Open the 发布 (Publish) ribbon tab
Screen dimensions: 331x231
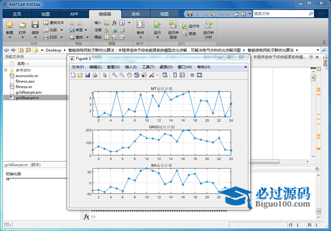pos(136,14)
